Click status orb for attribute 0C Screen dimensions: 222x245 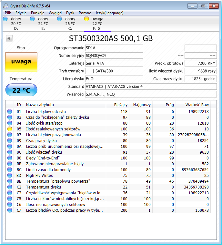tap(10, 152)
